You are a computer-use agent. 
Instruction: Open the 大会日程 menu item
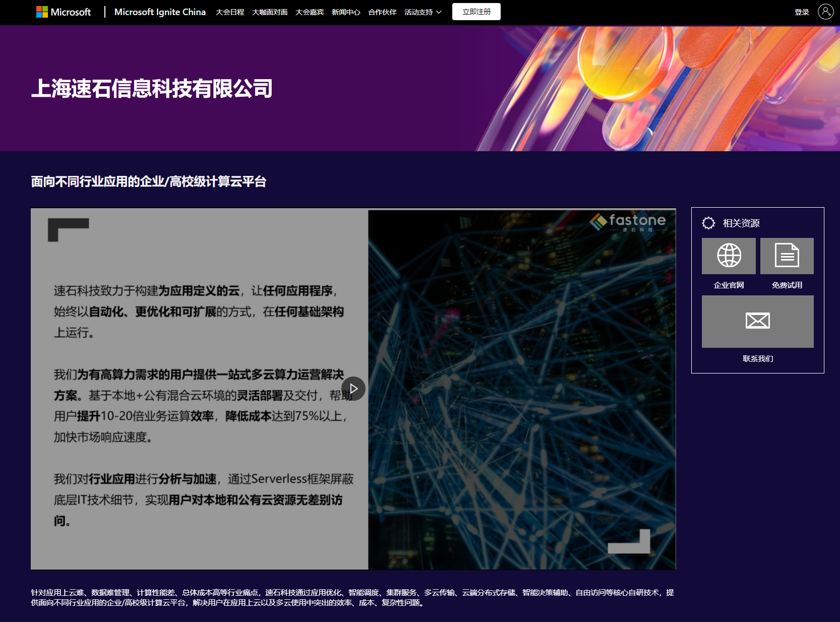click(230, 12)
